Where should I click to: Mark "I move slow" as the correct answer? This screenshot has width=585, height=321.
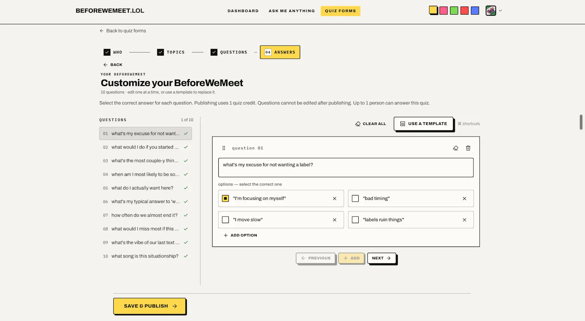[226, 220]
